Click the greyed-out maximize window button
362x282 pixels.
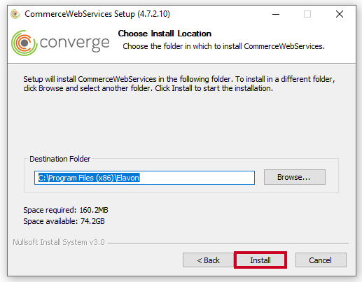(307, 14)
